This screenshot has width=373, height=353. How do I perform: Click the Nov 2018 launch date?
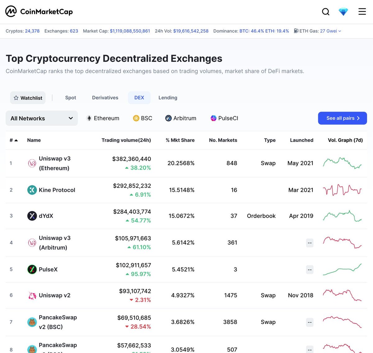tap(301, 295)
